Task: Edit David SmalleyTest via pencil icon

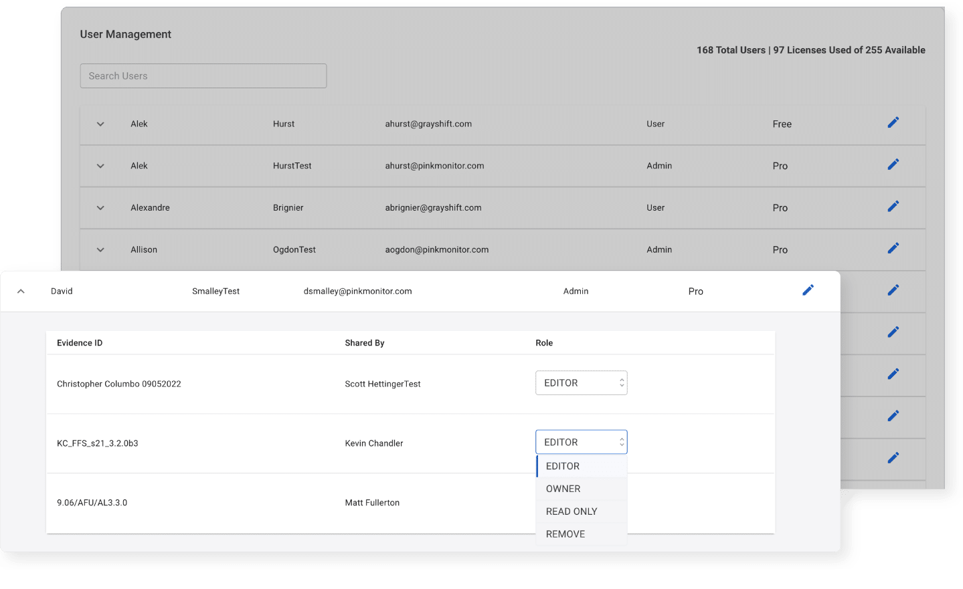Action: tap(808, 290)
